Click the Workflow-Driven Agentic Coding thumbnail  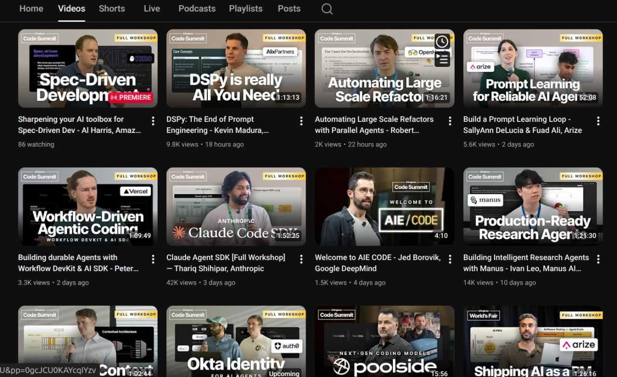tap(88, 207)
